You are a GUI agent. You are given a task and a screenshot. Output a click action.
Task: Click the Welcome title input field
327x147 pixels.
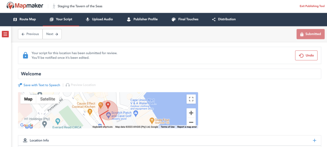pos(169,74)
